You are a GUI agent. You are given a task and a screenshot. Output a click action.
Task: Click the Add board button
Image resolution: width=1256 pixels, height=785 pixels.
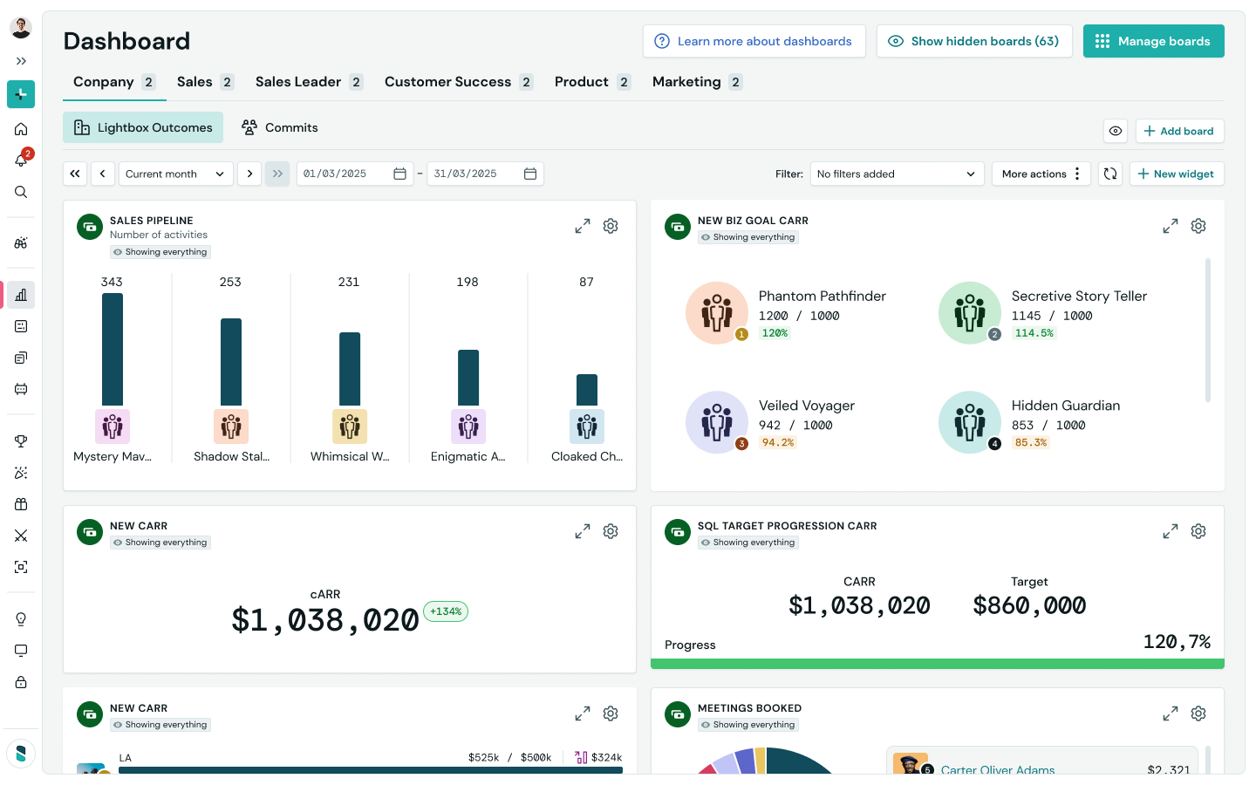(x=1180, y=131)
